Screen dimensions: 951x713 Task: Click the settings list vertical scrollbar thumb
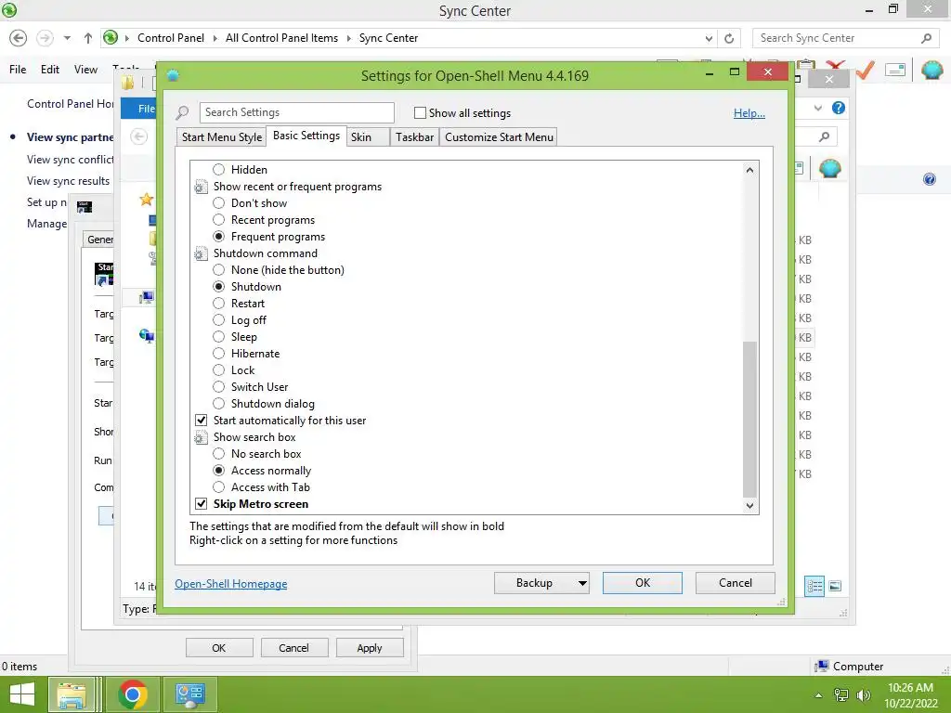(749, 419)
